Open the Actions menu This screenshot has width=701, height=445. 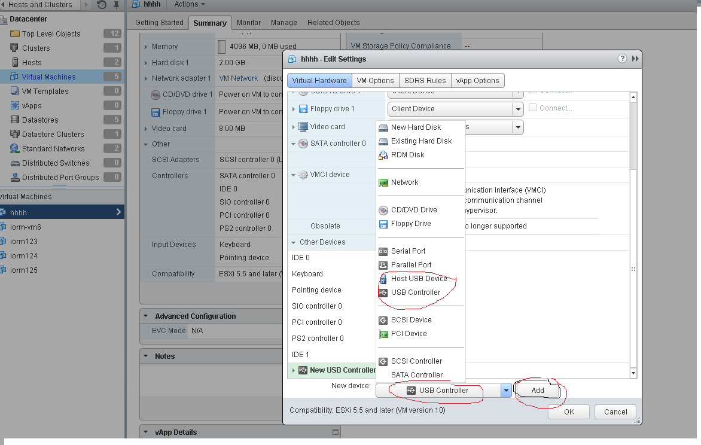[x=189, y=5]
